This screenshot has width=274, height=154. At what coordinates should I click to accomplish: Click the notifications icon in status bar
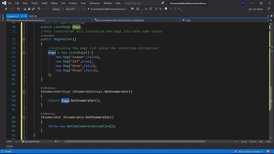click(268, 151)
